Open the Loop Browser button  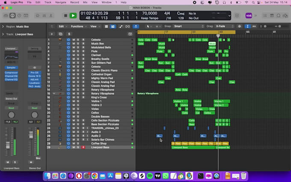click(x=279, y=15)
